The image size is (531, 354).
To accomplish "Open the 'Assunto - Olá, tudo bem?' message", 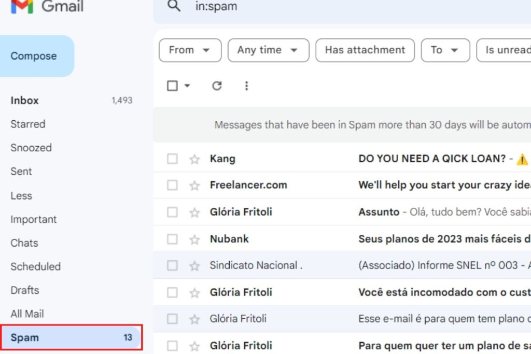I will click(342, 212).
